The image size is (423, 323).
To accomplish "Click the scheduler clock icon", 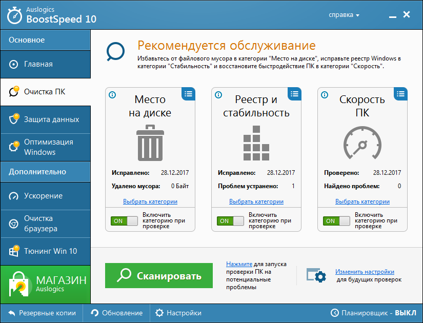I will click(334, 313).
